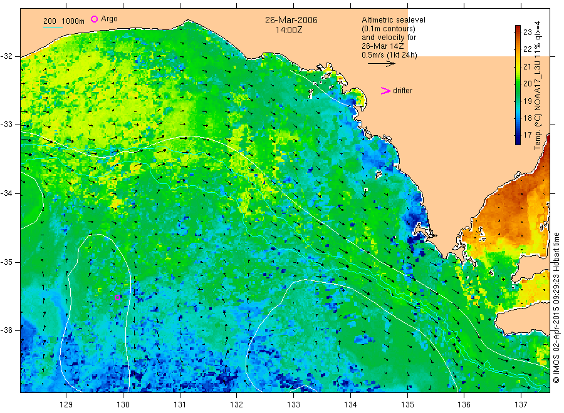Screen dimensions: 564x413
Task: Click the 'drifter' legend label
Action: pyautogui.click(x=402, y=91)
